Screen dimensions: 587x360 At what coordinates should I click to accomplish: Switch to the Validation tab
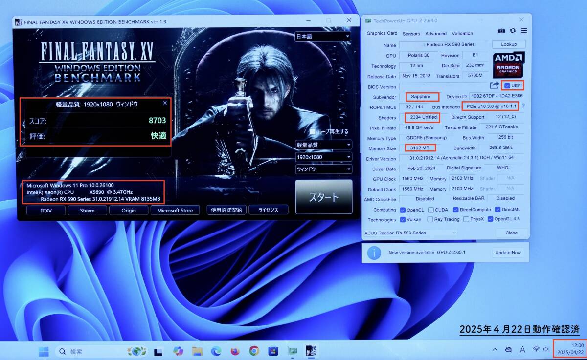pos(462,34)
